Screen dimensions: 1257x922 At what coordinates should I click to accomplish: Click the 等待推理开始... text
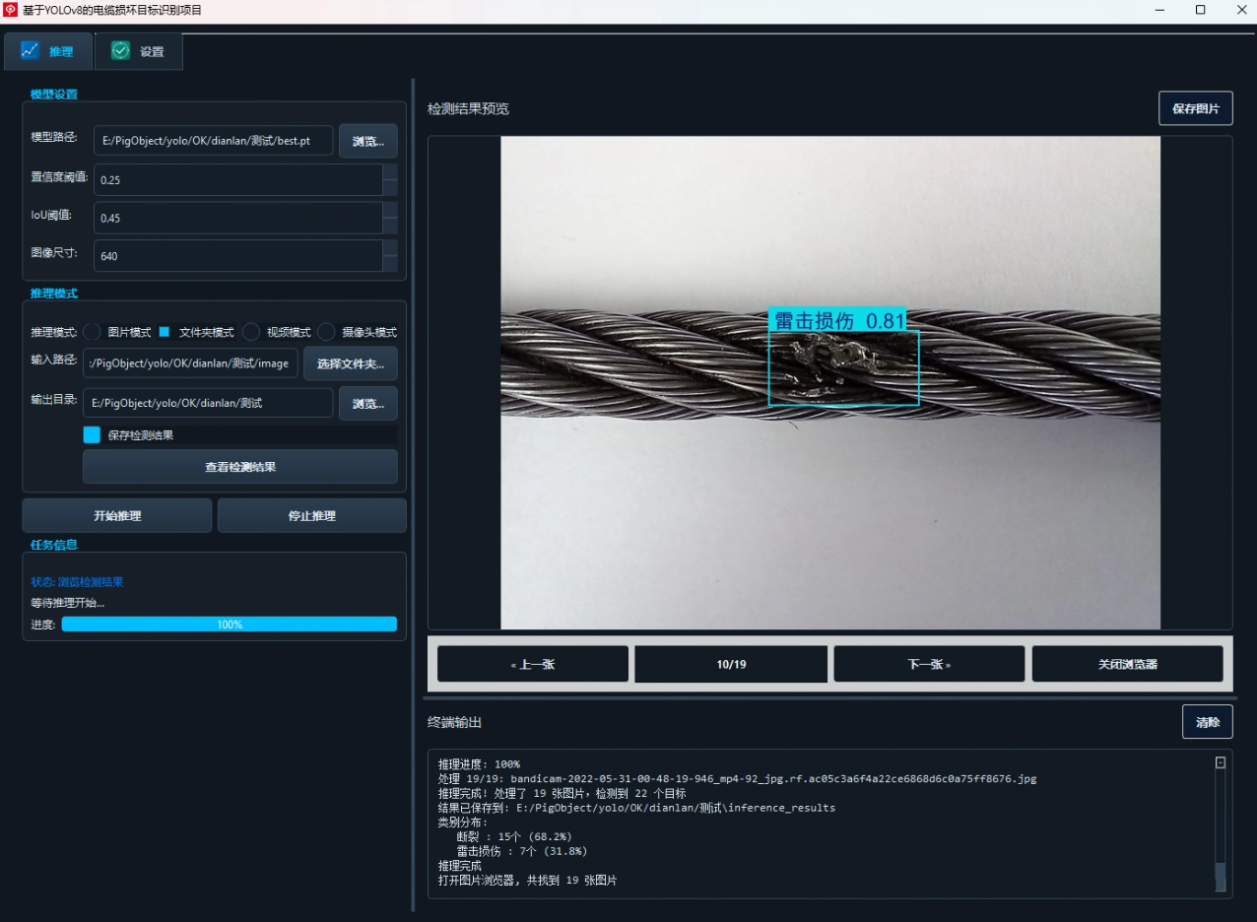(68, 603)
